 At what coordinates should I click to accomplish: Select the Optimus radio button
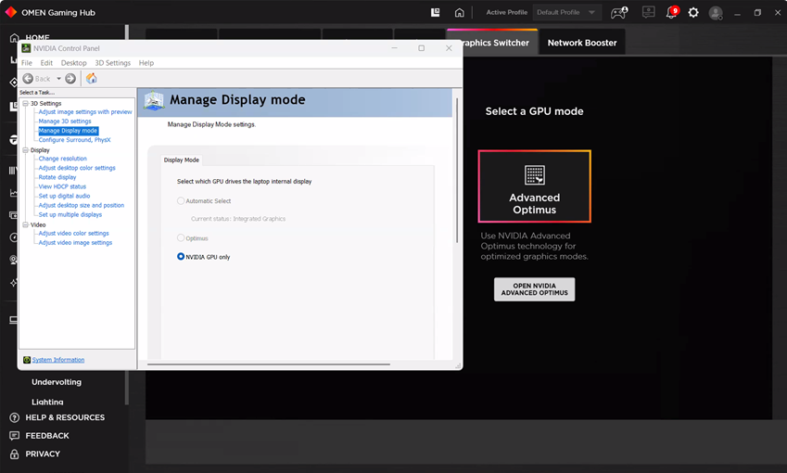181,238
